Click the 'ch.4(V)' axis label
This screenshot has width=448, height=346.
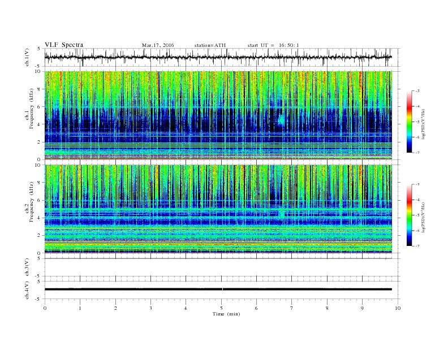tap(27, 290)
